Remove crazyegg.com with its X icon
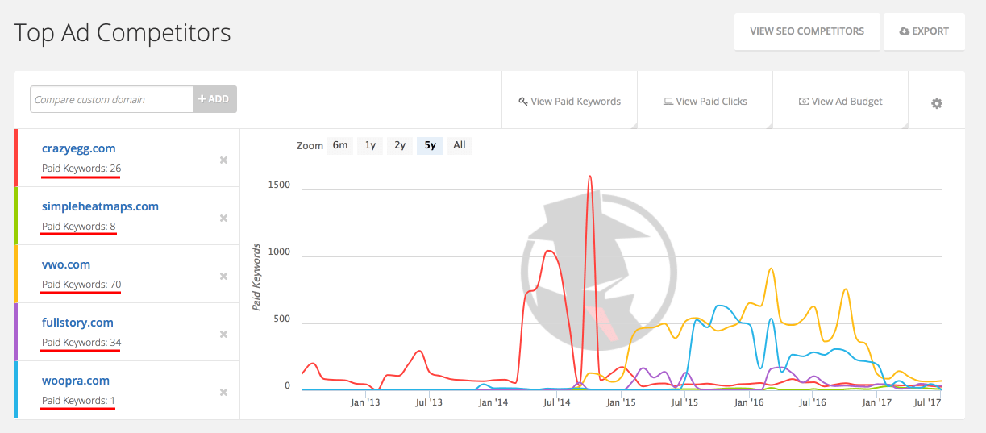The height and width of the screenshot is (433, 986). 224,160
